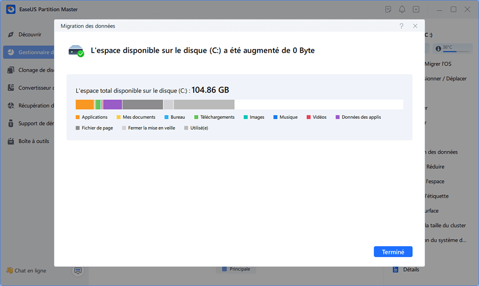Click the Principale legend in main window

coord(236,269)
